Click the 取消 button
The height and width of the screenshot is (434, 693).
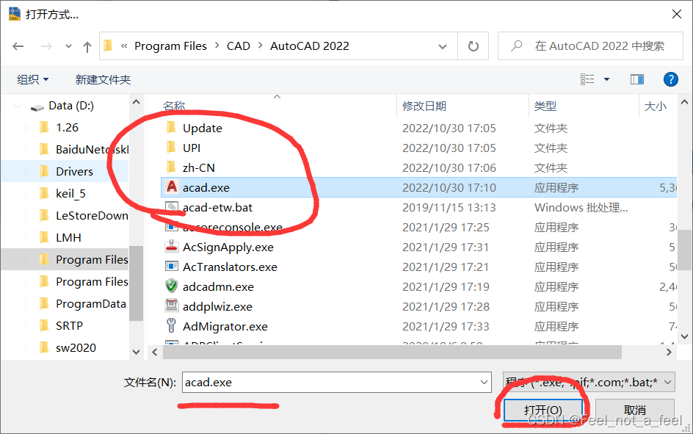point(635,411)
